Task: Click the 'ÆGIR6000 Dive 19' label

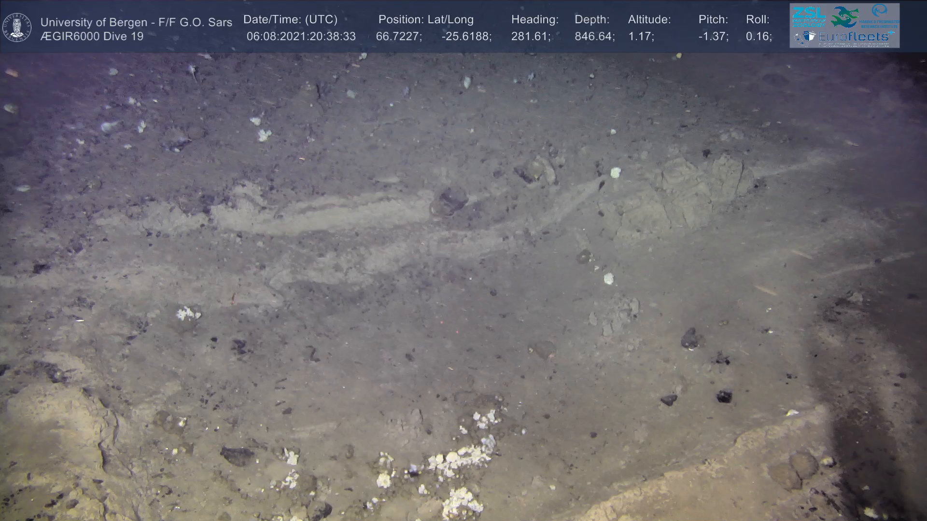Action: [92, 36]
